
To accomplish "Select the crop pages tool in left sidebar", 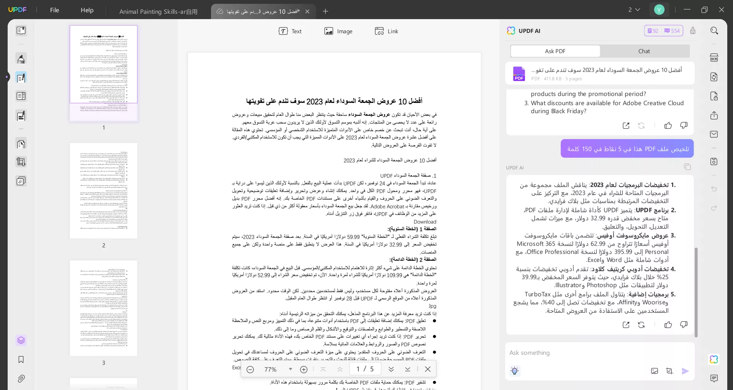I will [21, 162].
